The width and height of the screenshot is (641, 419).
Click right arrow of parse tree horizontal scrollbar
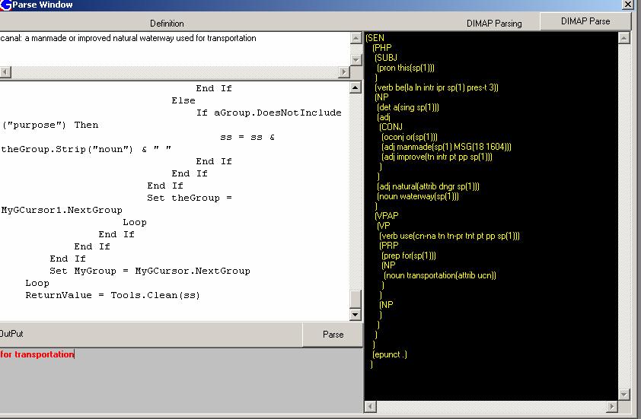pyautogui.click(x=612, y=406)
